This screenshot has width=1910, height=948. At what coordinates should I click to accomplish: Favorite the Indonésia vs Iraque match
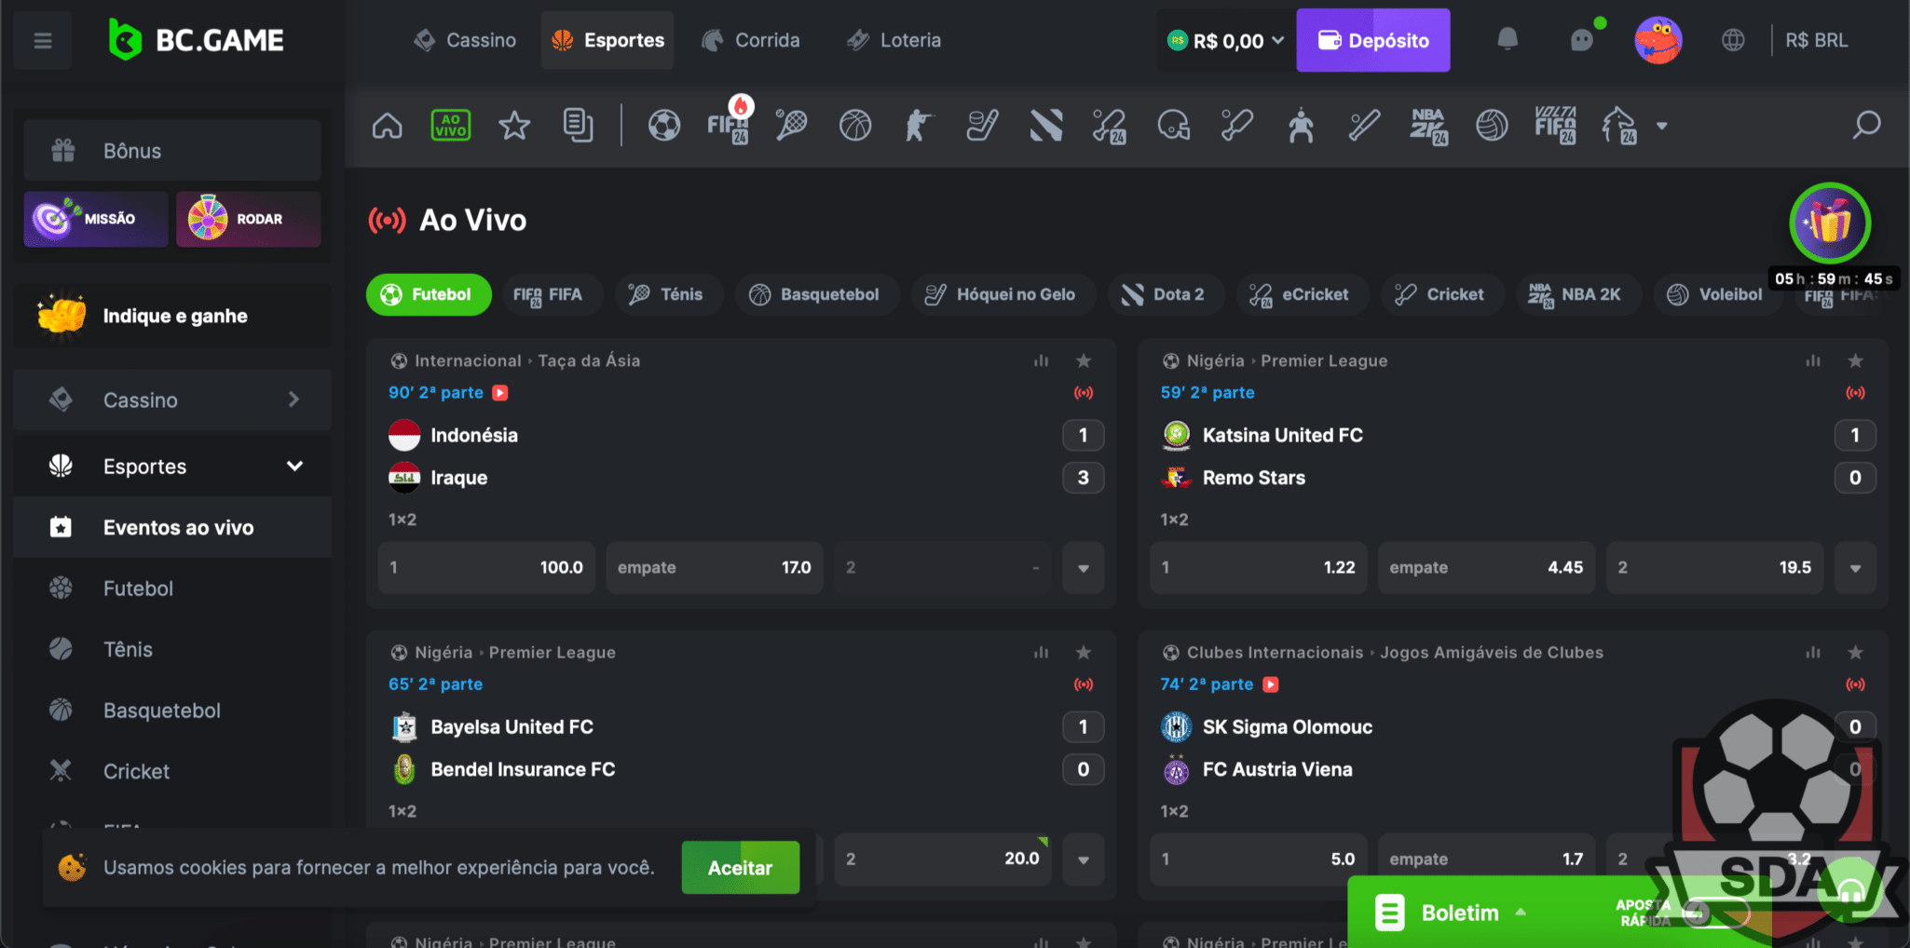click(x=1084, y=360)
